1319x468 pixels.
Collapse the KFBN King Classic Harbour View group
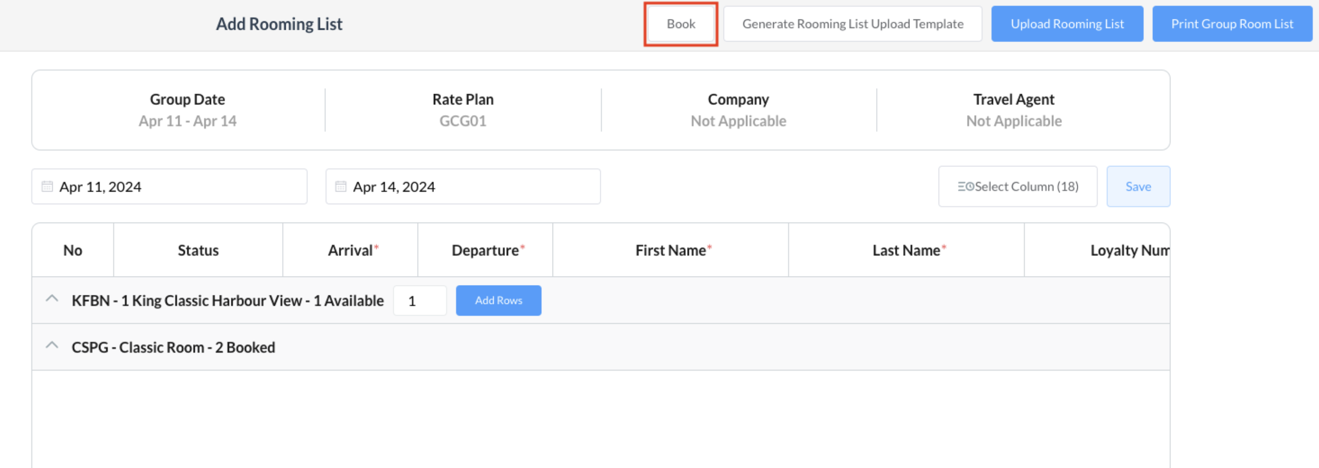[52, 299]
